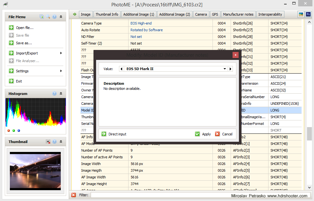
Task: Click the "ShotInfo[26]" tag cell
Action: pyautogui.click(x=243, y=23)
